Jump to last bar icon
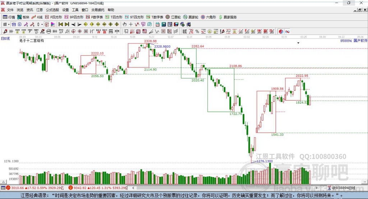The height and width of the screenshot is (199, 368). [x=67, y=24]
